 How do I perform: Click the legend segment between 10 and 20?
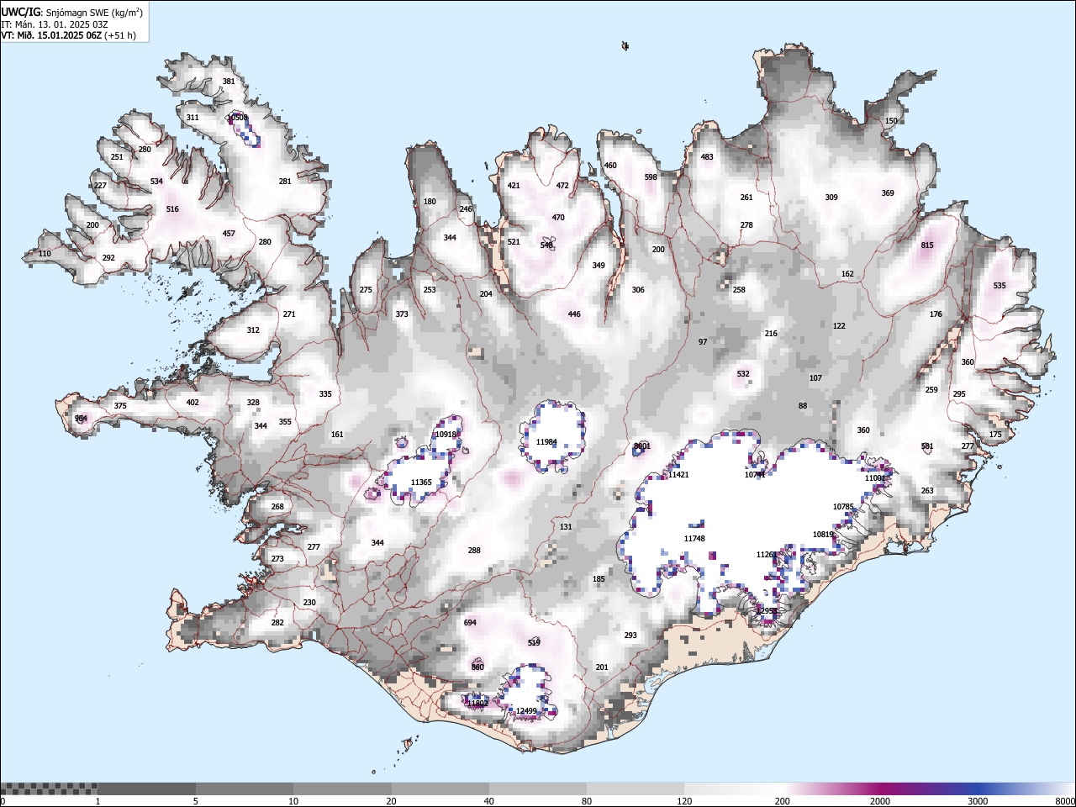342,789
